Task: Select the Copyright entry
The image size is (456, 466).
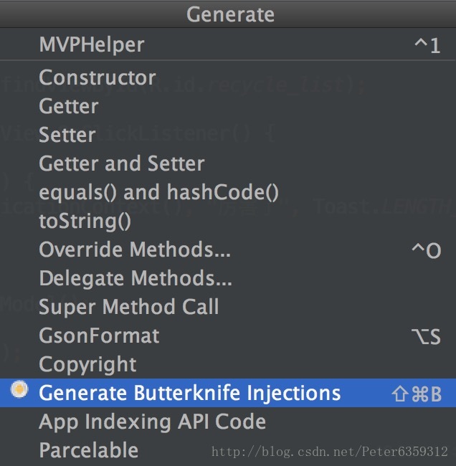Action: click(x=228, y=364)
